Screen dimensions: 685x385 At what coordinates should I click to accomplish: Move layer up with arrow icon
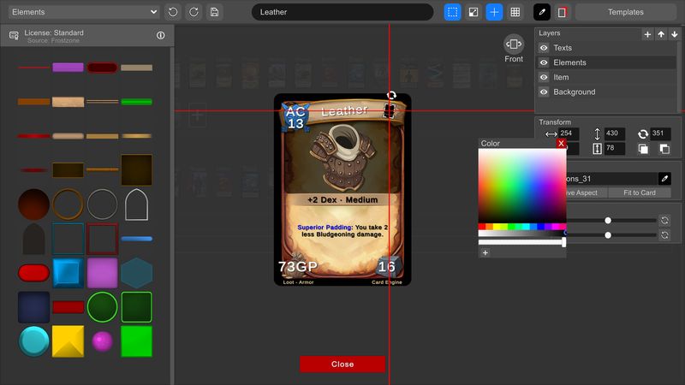(x=661, y=34)
